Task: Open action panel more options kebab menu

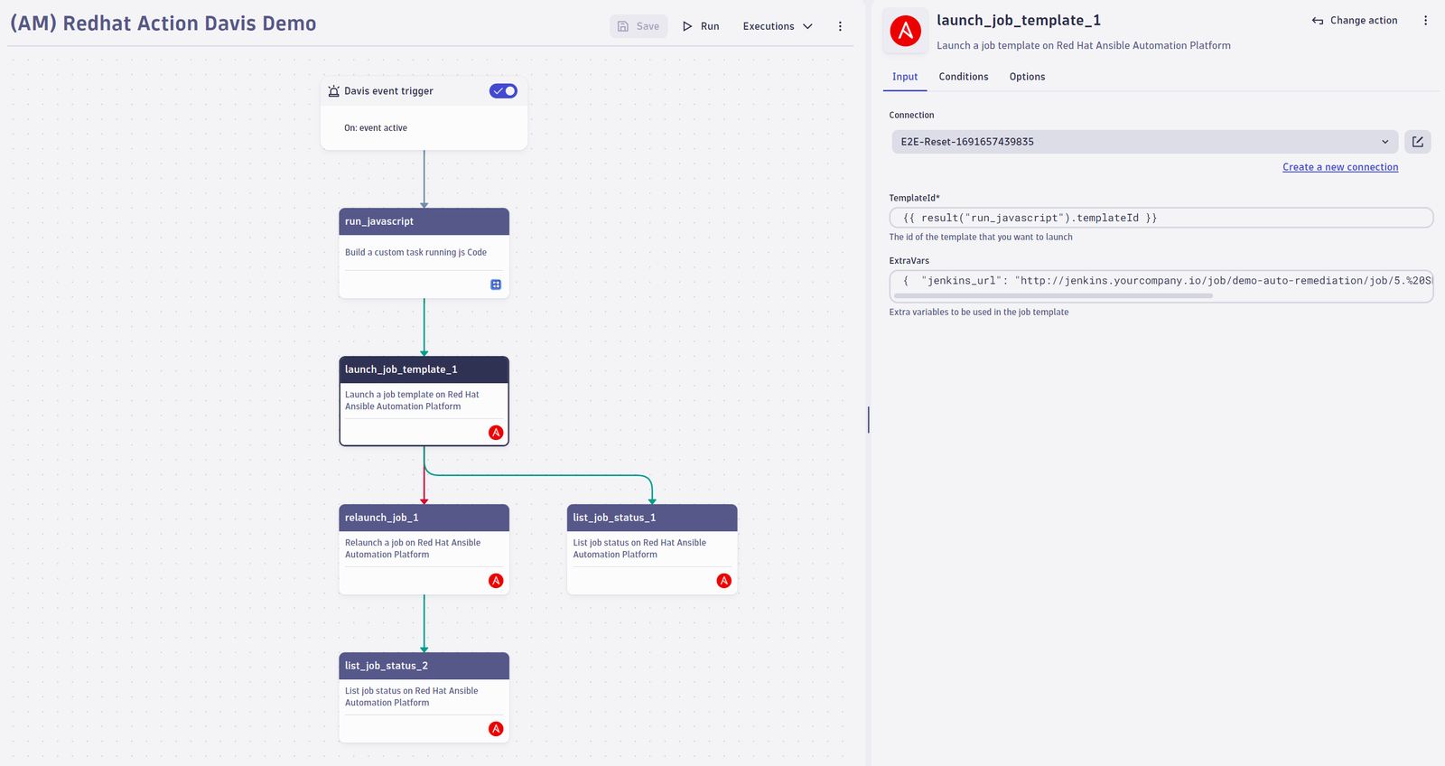Action: (1426, 21)
